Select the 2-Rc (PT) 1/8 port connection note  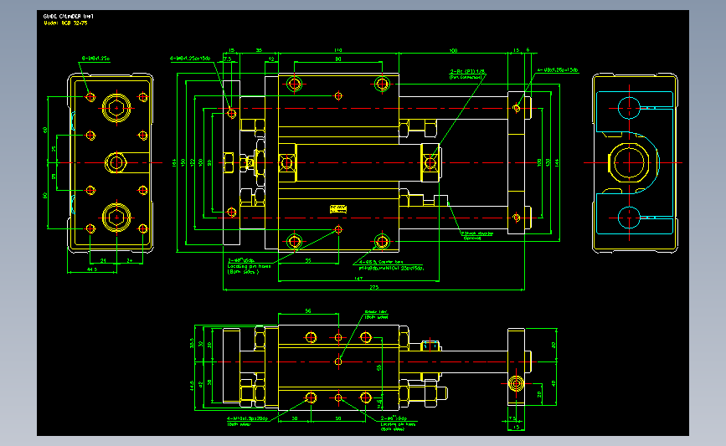click(x=467, y=74)
